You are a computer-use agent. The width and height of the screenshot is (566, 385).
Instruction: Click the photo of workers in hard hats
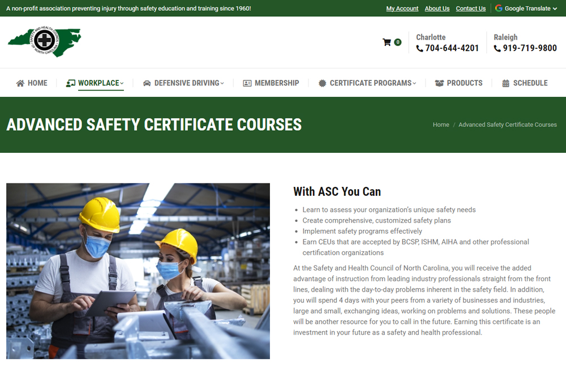[x=138, y=270]
